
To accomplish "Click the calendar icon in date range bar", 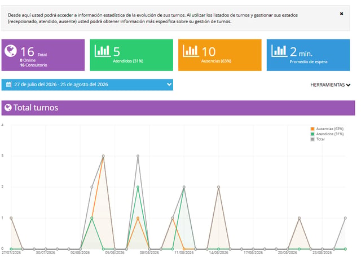I will point(8,85).
